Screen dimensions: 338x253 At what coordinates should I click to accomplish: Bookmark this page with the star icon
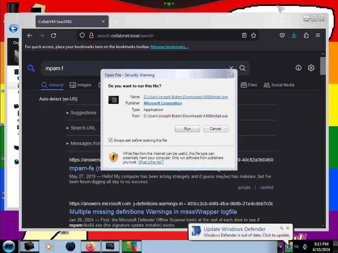point(253,36)
